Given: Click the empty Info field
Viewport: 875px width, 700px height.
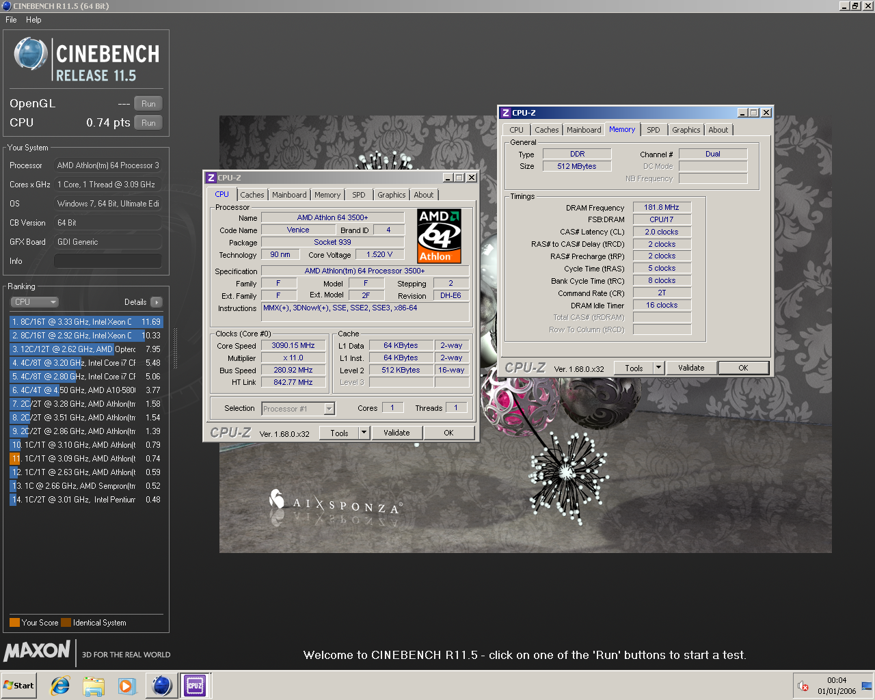Looking at the screenshot, I should [x=108, y=261].
